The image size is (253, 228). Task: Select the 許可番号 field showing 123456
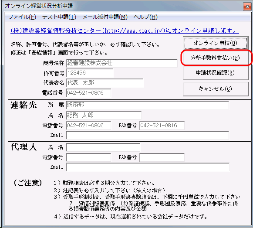coord(90,73)
